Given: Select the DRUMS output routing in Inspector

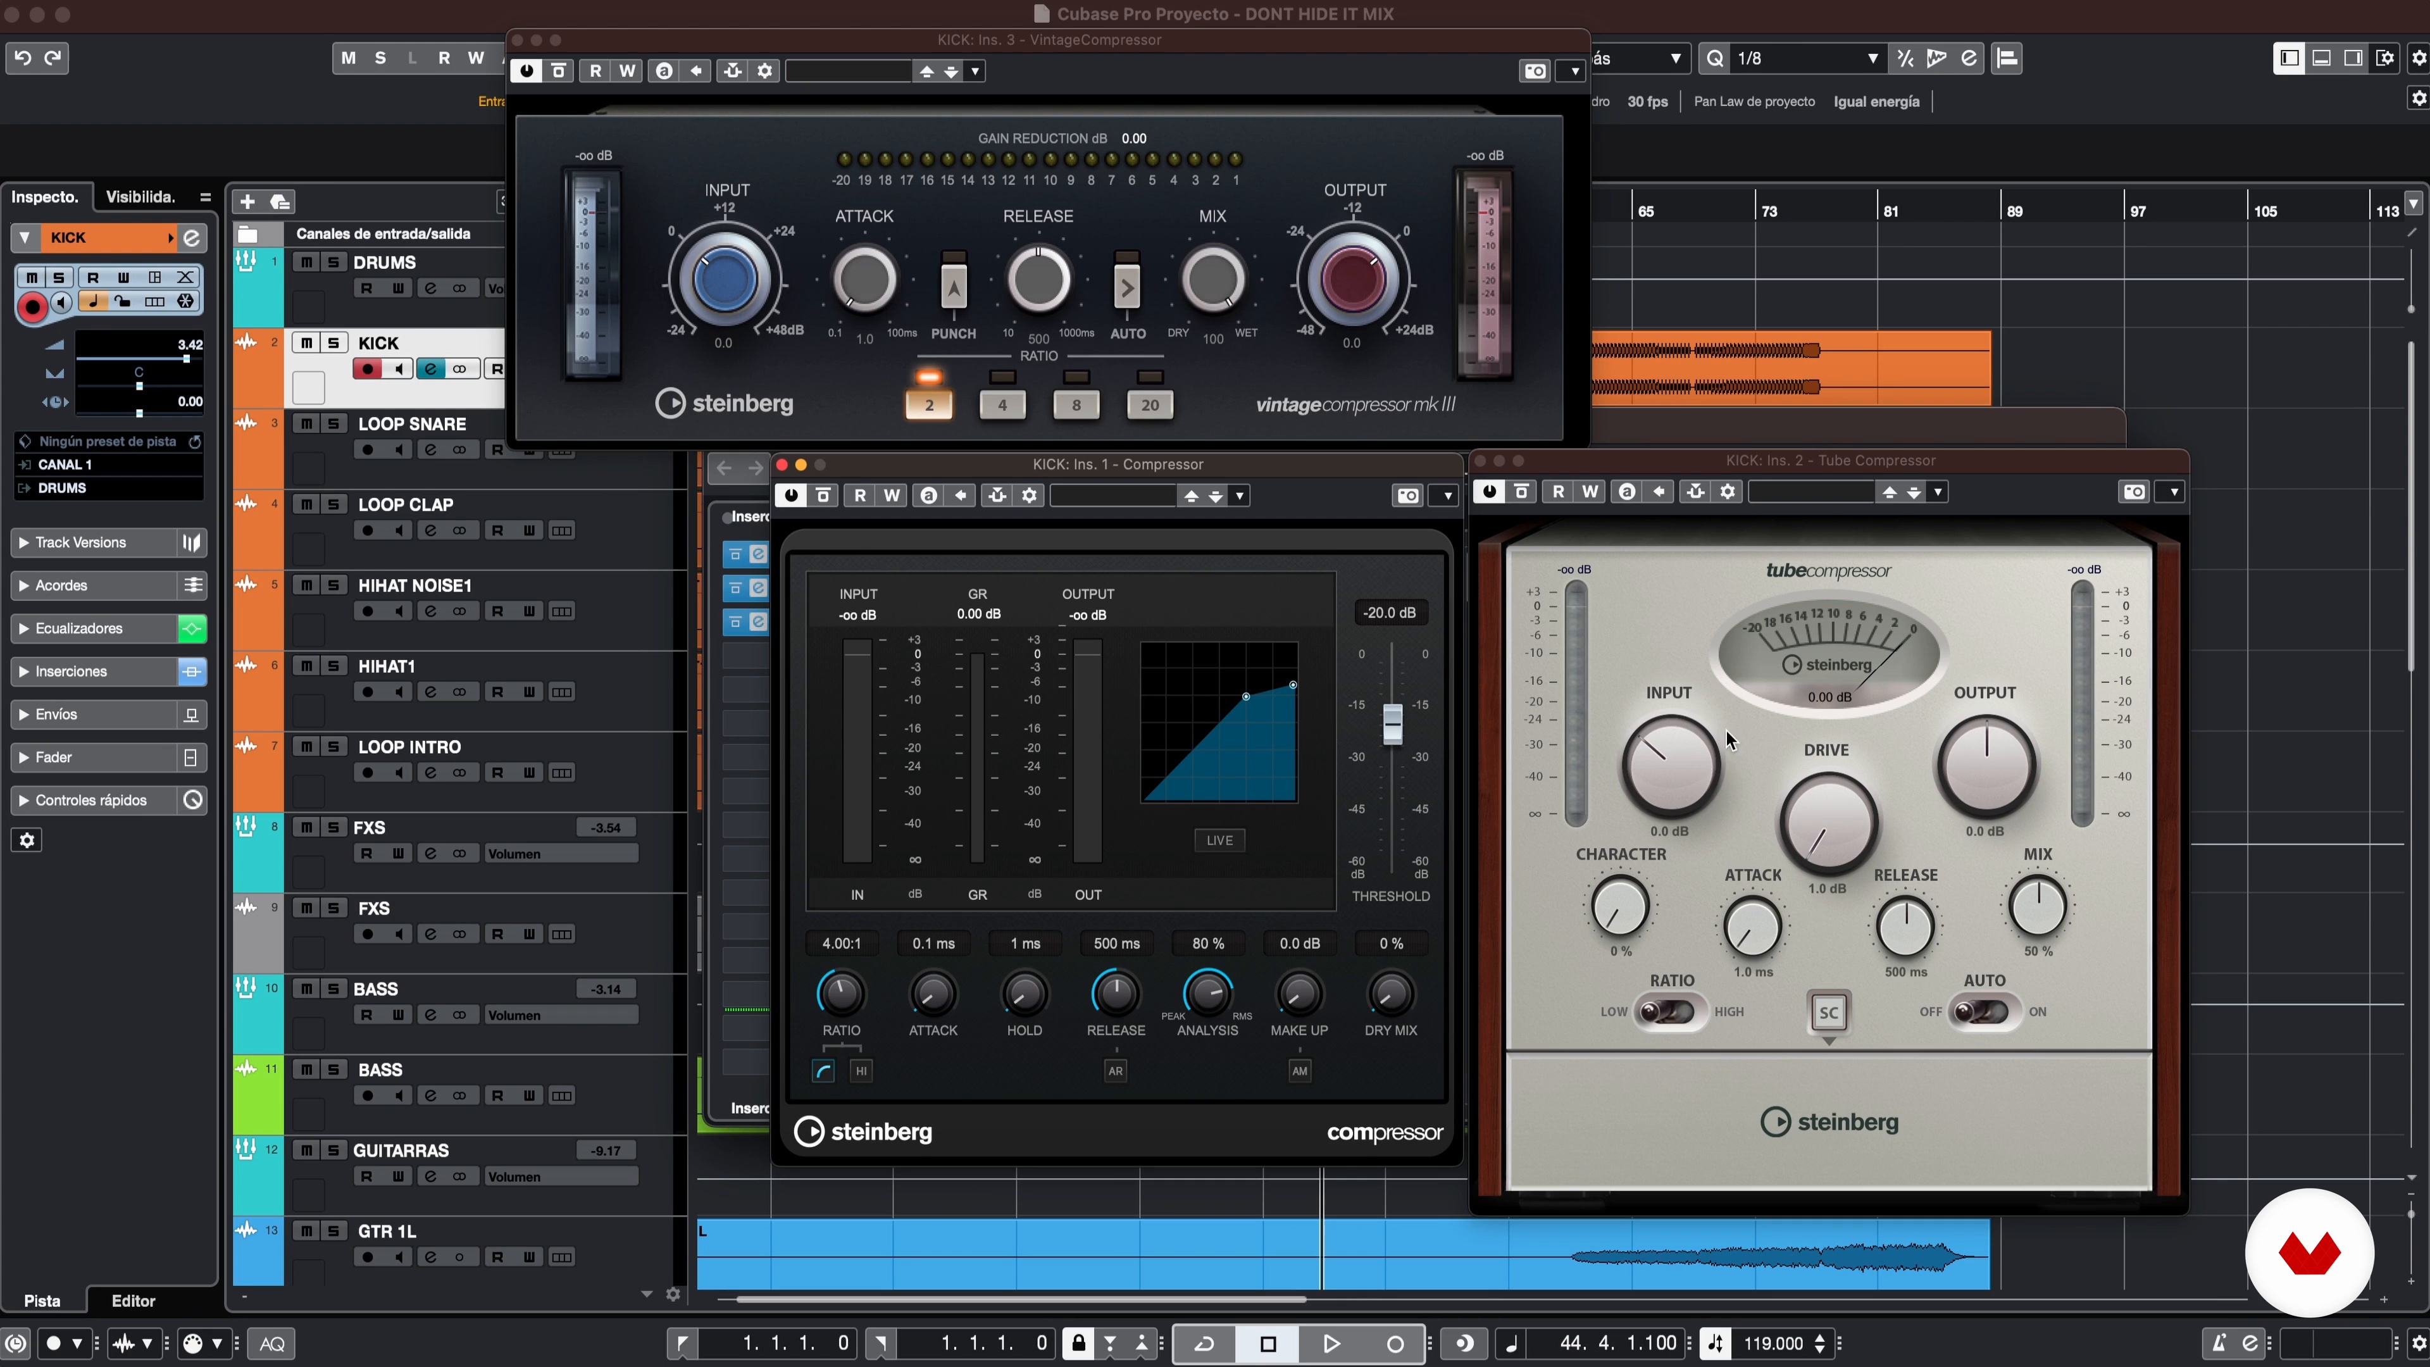Looking at the screenshot, I should [108, 489].
